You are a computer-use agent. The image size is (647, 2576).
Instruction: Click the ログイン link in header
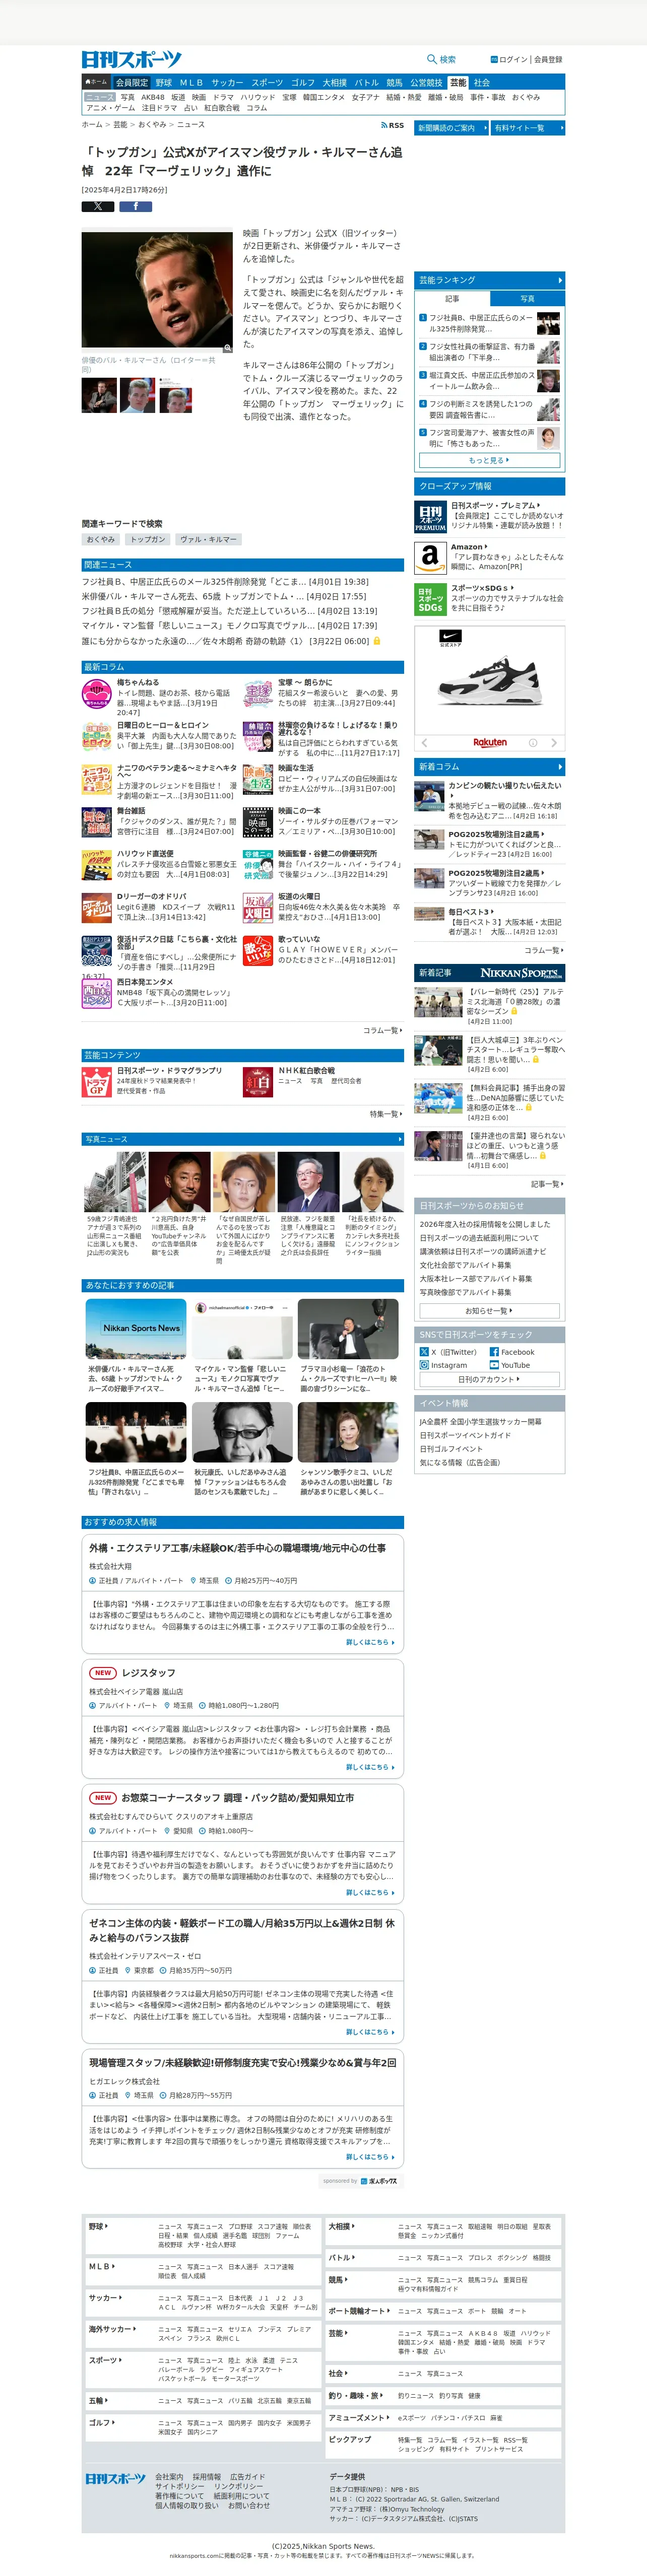[513, 60]
